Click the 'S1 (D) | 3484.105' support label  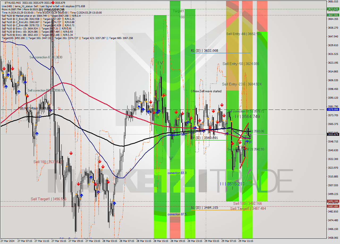[205, 207]
